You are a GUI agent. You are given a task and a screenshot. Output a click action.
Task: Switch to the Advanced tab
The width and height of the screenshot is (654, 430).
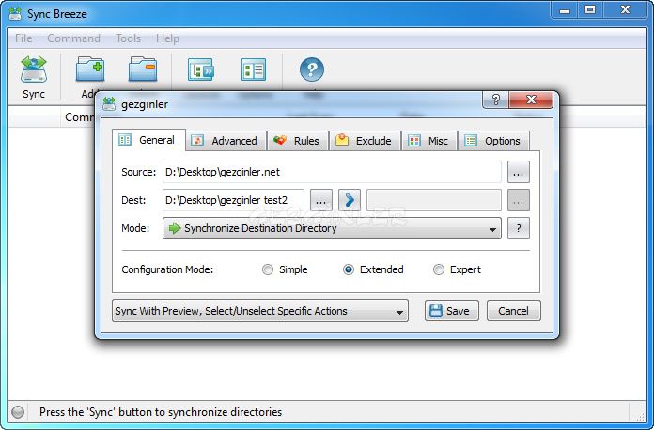(x=226, y=141)
